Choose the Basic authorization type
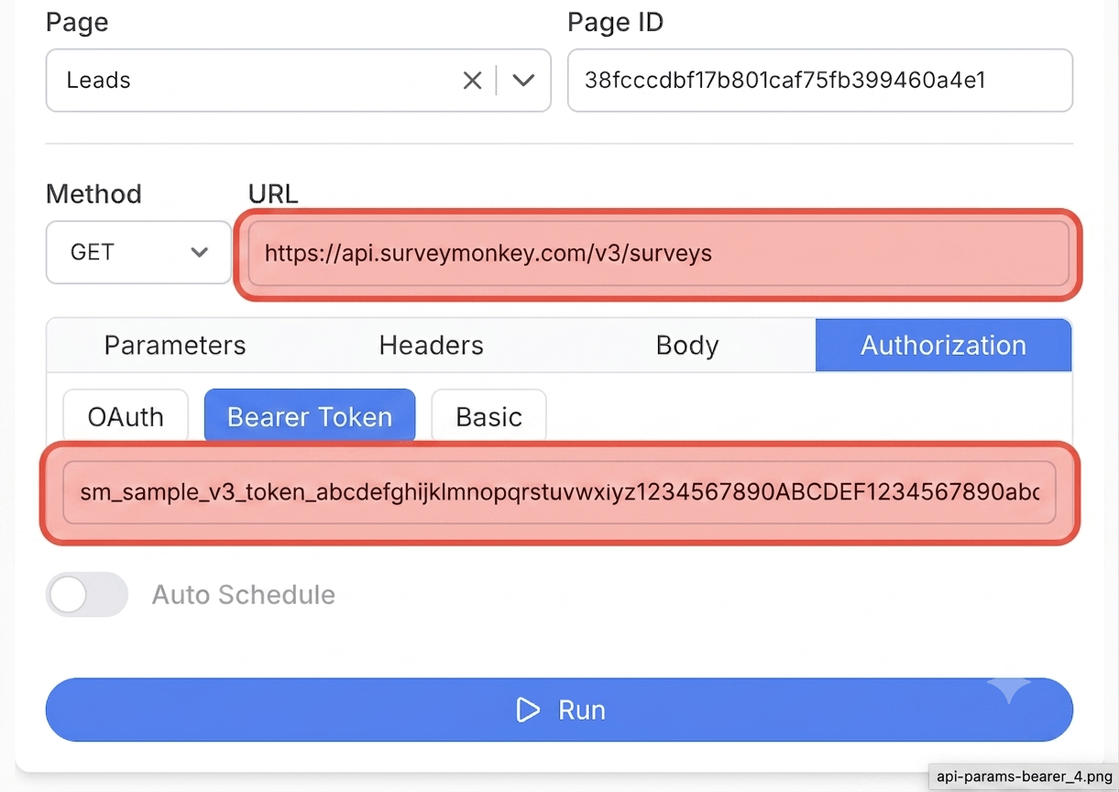 tap(489, 416)
